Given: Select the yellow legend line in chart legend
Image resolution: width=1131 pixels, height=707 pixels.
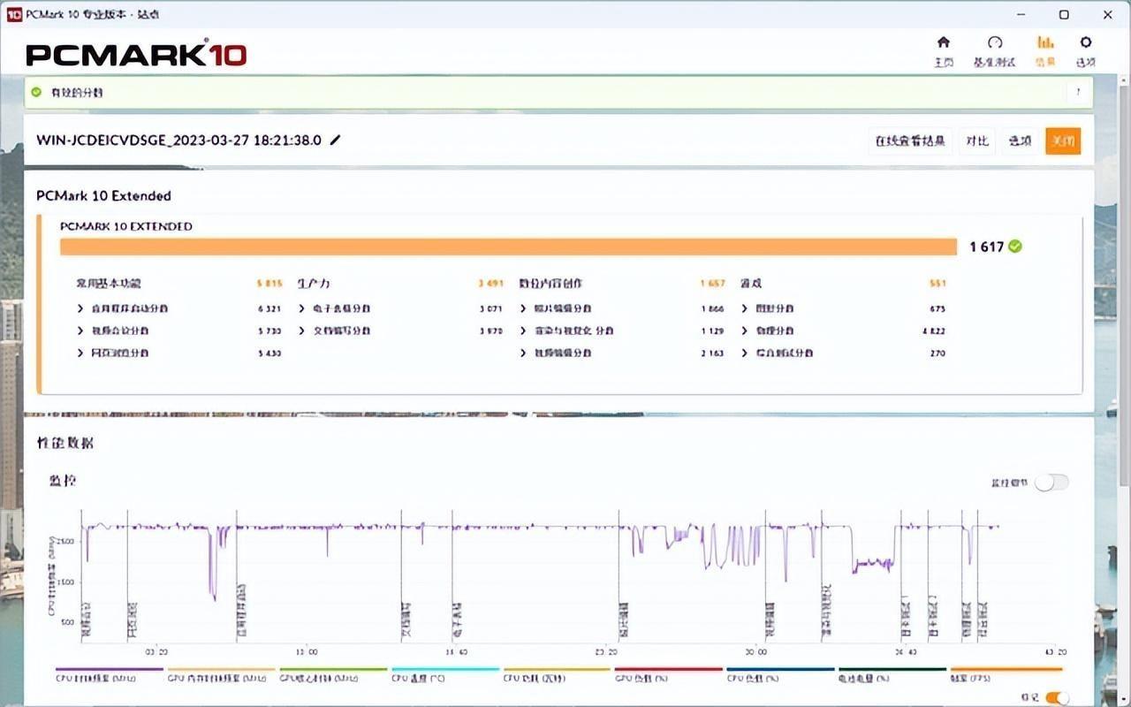Looking at the screenshot, I should pyautogui.click(x=557, y=674).
